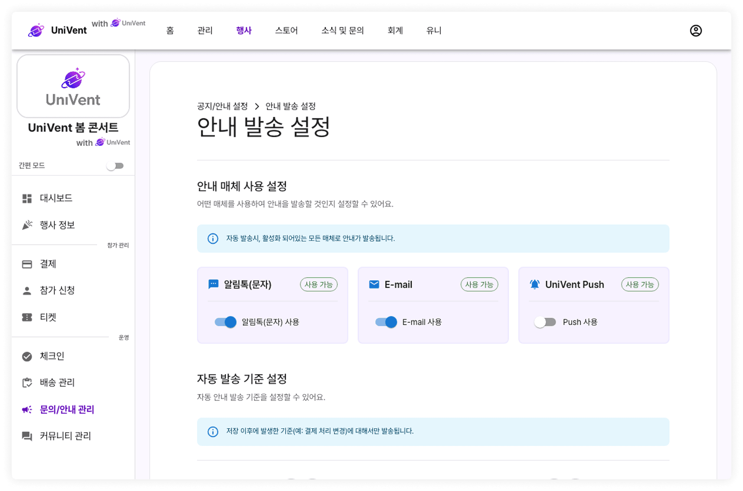Open the 회계 menu
The image size is (743, 491).
(x=395, y=31)
